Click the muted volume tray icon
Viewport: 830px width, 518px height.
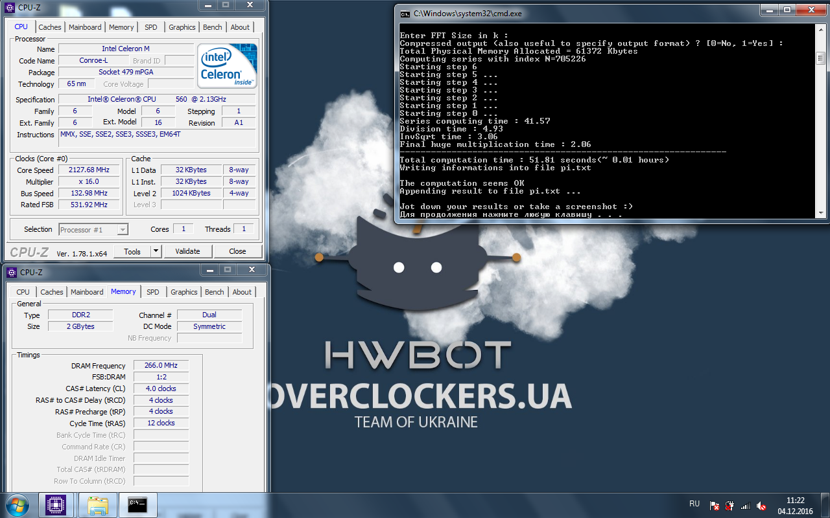point(761,506)
